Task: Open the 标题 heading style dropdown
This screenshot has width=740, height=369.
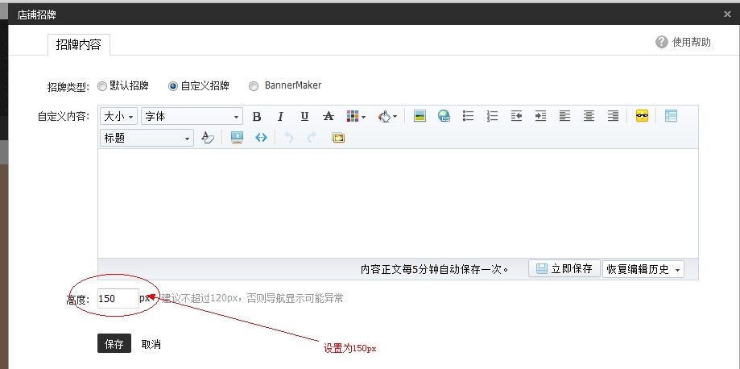Action: (147, 138)
